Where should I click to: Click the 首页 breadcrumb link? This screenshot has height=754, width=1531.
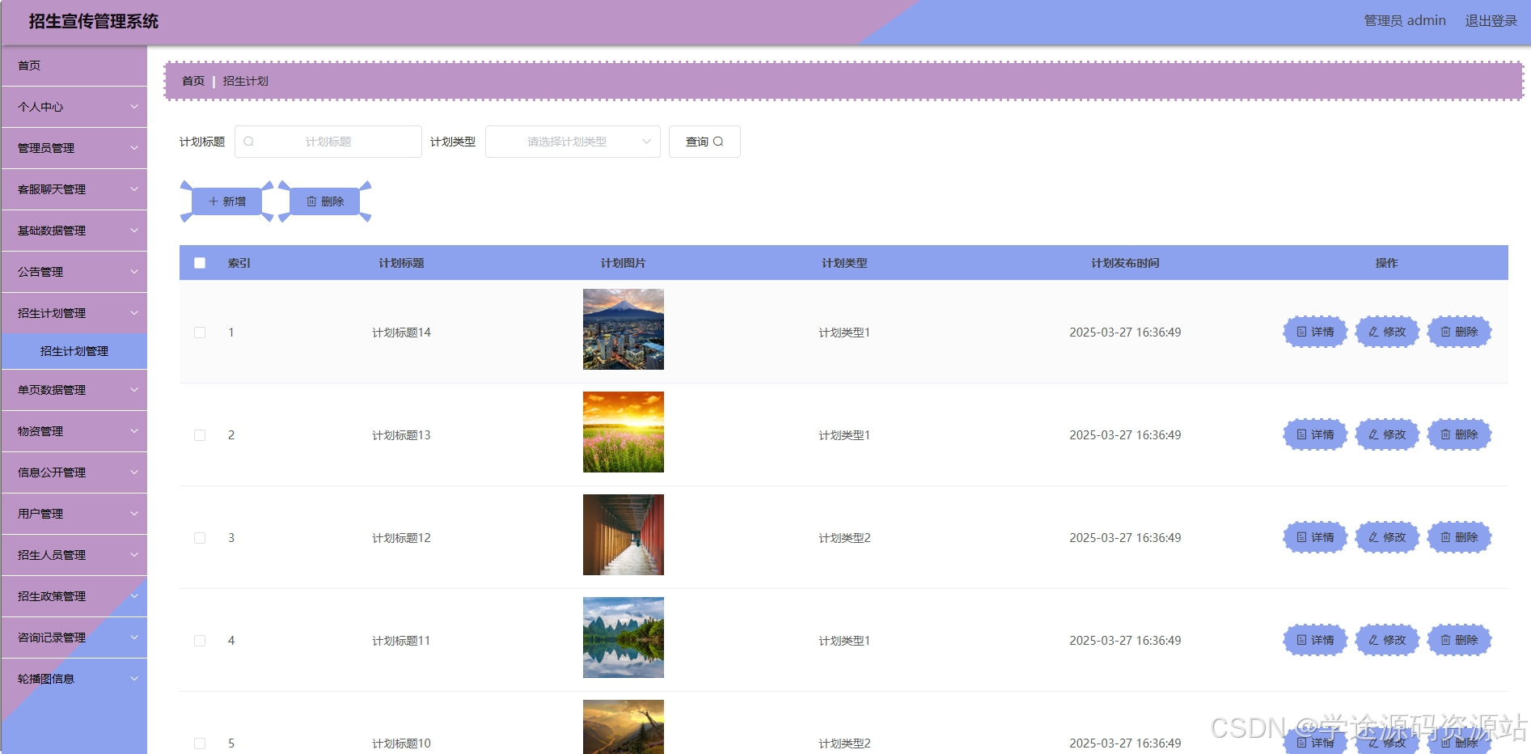193,81
